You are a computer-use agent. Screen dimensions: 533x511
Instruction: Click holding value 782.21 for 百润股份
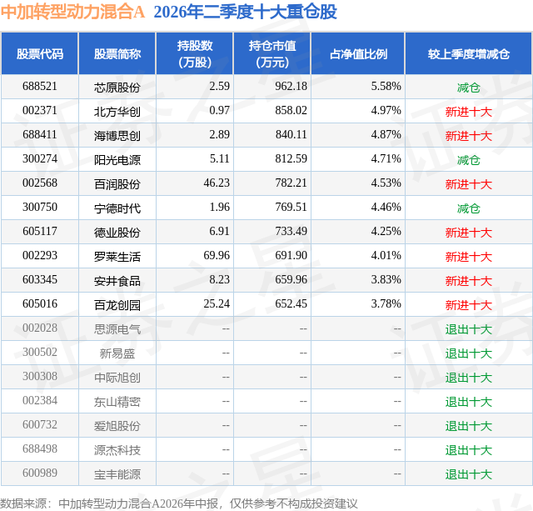[x=291, y=183]
